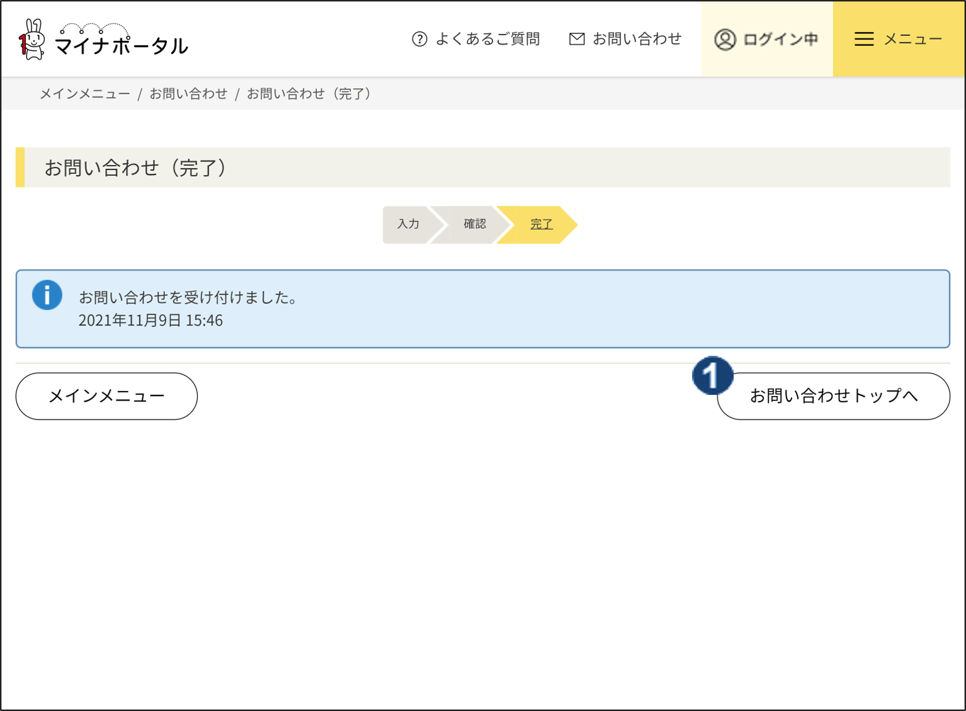Select the 入力 step in progress indicator
966x711 pixels.
coord(408,224)
